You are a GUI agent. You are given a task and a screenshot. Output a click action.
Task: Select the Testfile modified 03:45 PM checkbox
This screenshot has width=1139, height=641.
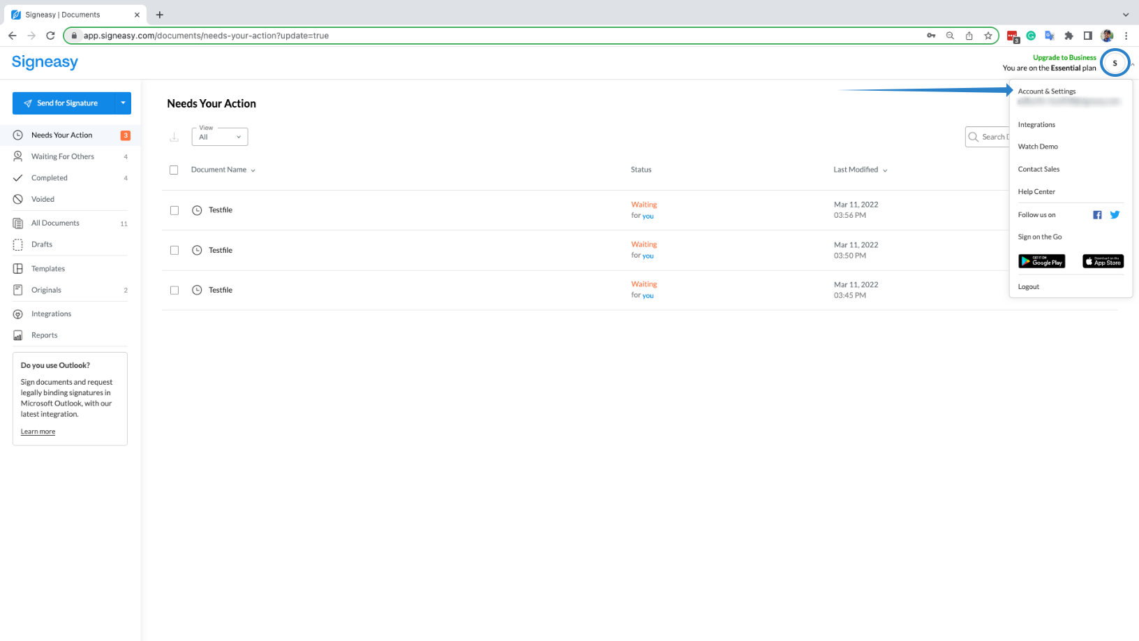pyautogui.click(x=174, y=290)
